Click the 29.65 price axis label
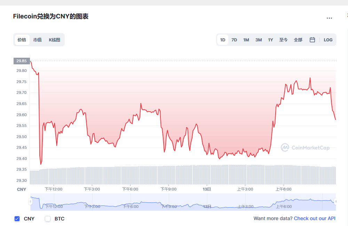 click(22, 104)
